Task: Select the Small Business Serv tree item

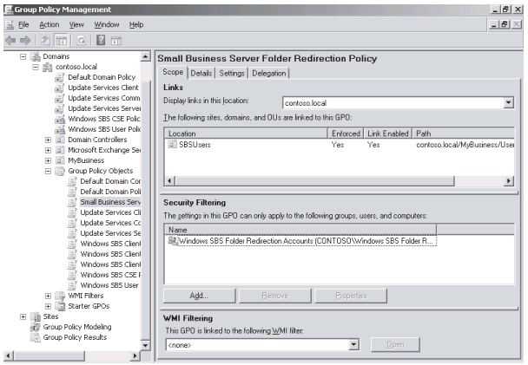Action: click(110, 202)
